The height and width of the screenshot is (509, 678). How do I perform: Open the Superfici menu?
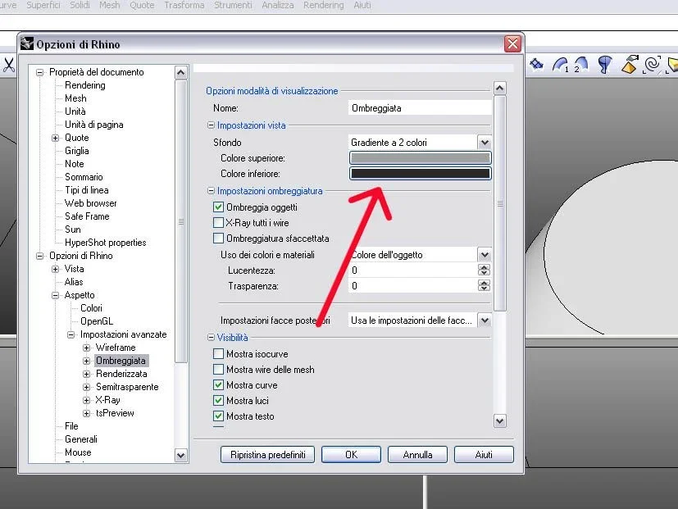(x=43, y=5)
